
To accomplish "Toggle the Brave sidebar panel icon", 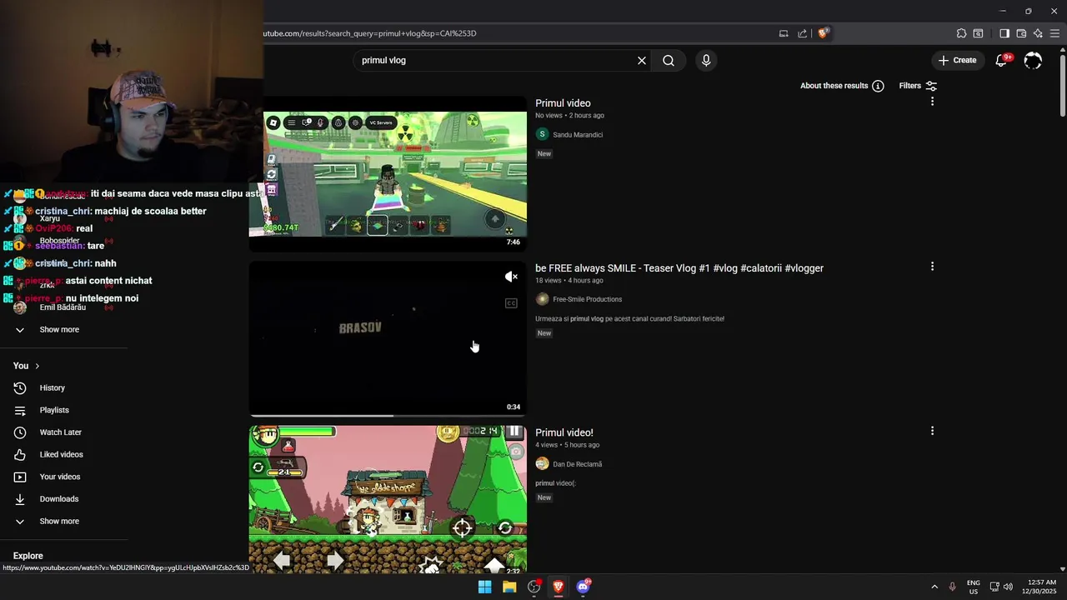I will pos(1004,33).
